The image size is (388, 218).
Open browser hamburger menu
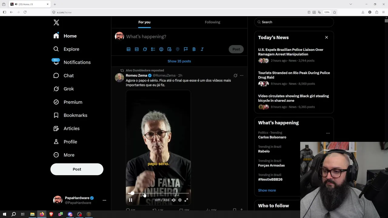(x=383, y=12)
